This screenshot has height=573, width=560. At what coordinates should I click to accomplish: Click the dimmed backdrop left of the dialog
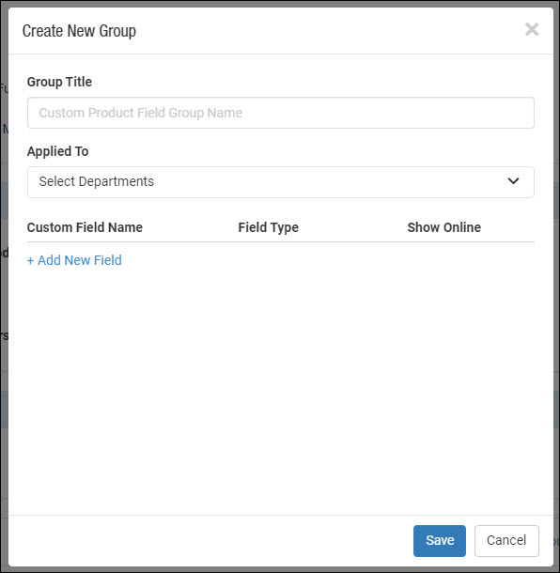(x=4, y=292)
